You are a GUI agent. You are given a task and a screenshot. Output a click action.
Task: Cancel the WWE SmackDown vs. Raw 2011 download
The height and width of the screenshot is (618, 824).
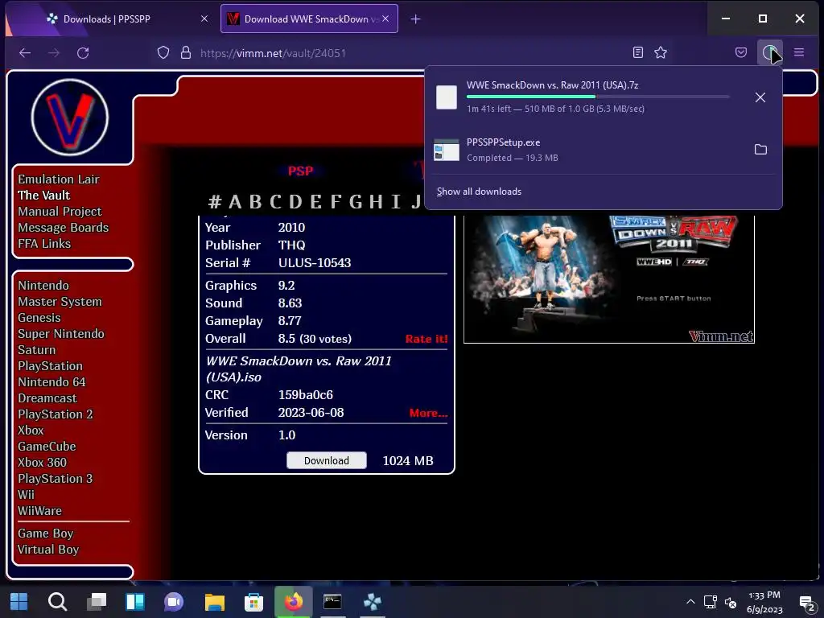(760, 97)
